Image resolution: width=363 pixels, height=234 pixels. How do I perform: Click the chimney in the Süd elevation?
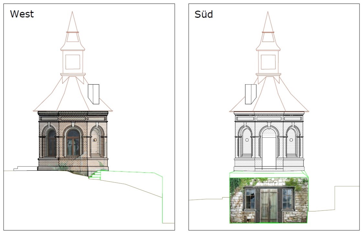click(x=250, y=94)
